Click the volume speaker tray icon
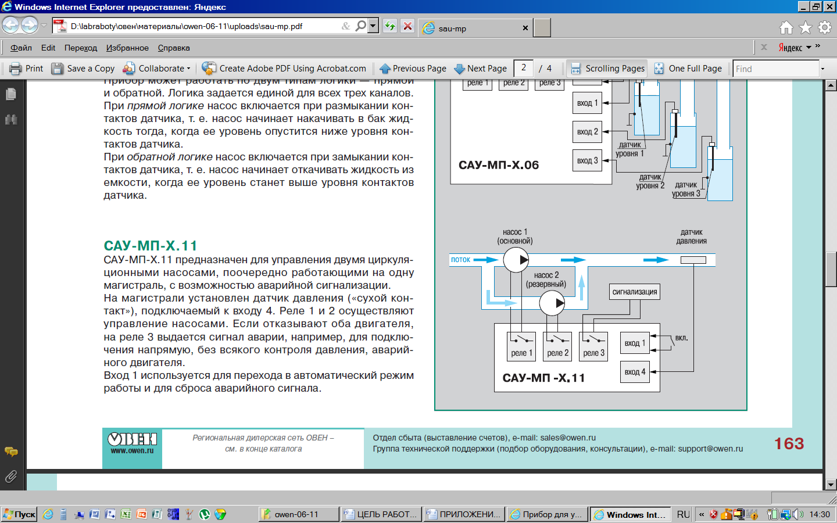Viewport: 837px width, 523px height. pyautogui.click(x=799, y=514)
